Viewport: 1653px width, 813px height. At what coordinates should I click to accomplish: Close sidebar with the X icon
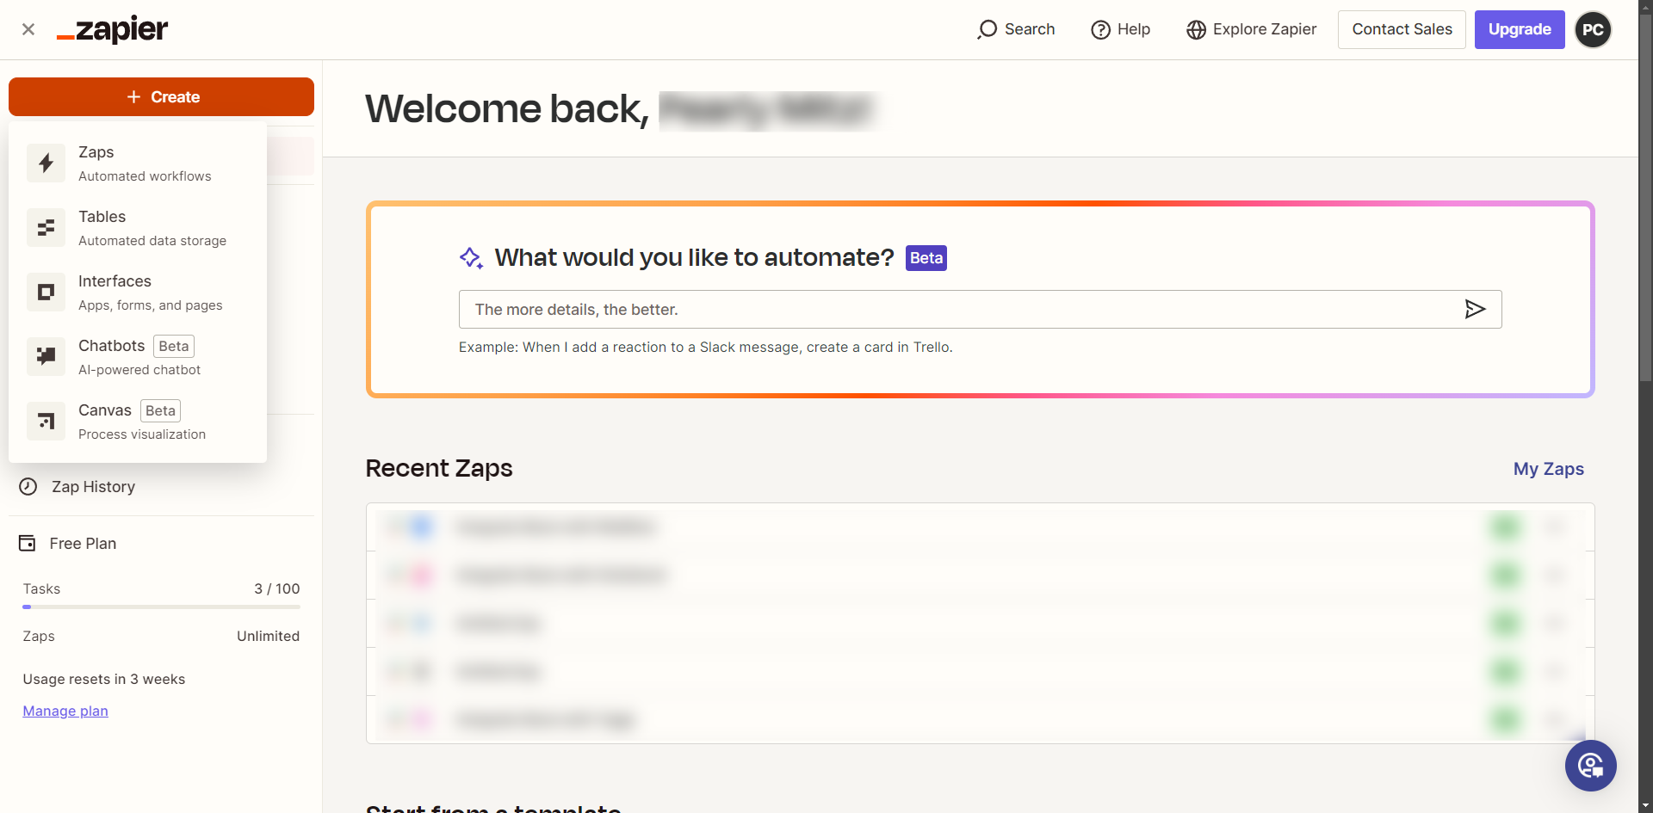[x=28, y=29]
